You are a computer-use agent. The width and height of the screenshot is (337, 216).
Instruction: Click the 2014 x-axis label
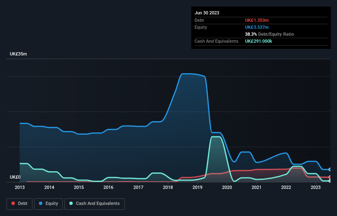tap(49, 187)
